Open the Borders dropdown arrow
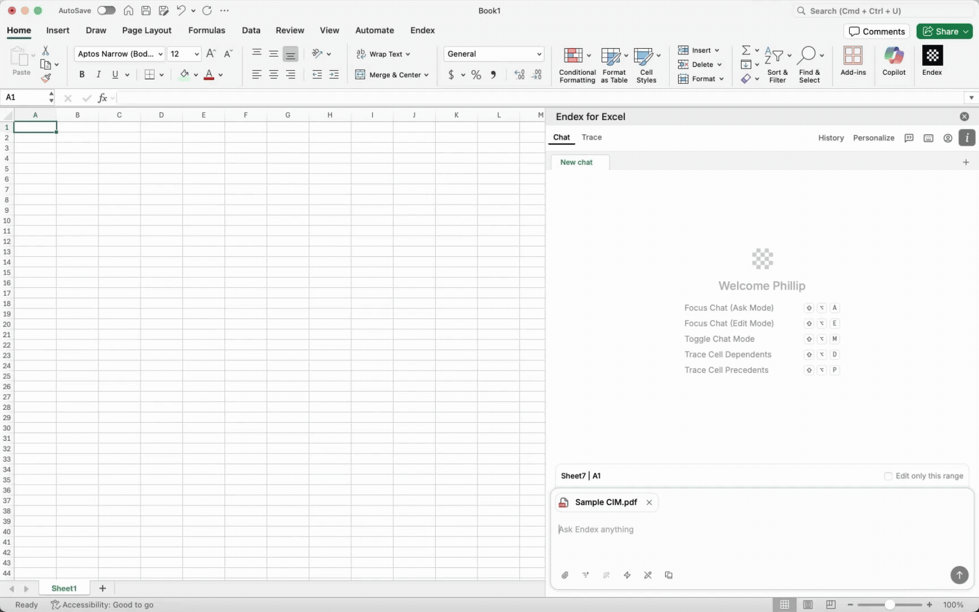979x612 pixels. coord(161,75)
